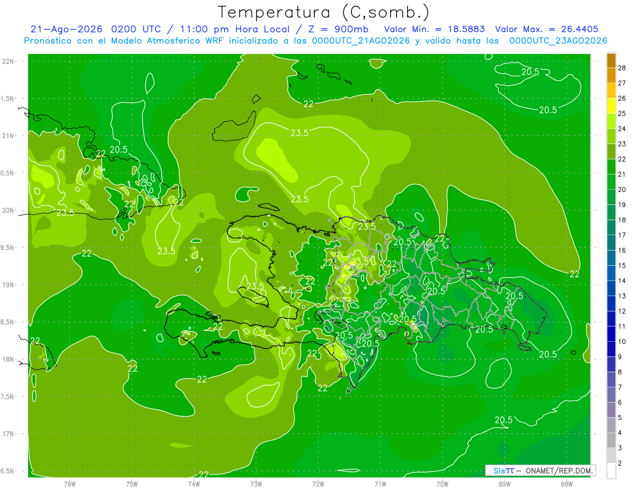Click colorbar label '19'

tap(622, 204)
